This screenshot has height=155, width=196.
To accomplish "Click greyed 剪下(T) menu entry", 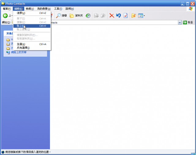I will click(x=32, y=18).
